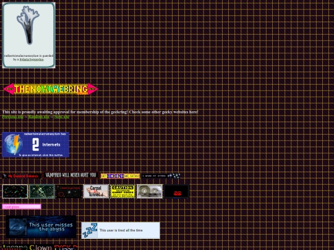Click the species name link in the guardian flower card

32,59
